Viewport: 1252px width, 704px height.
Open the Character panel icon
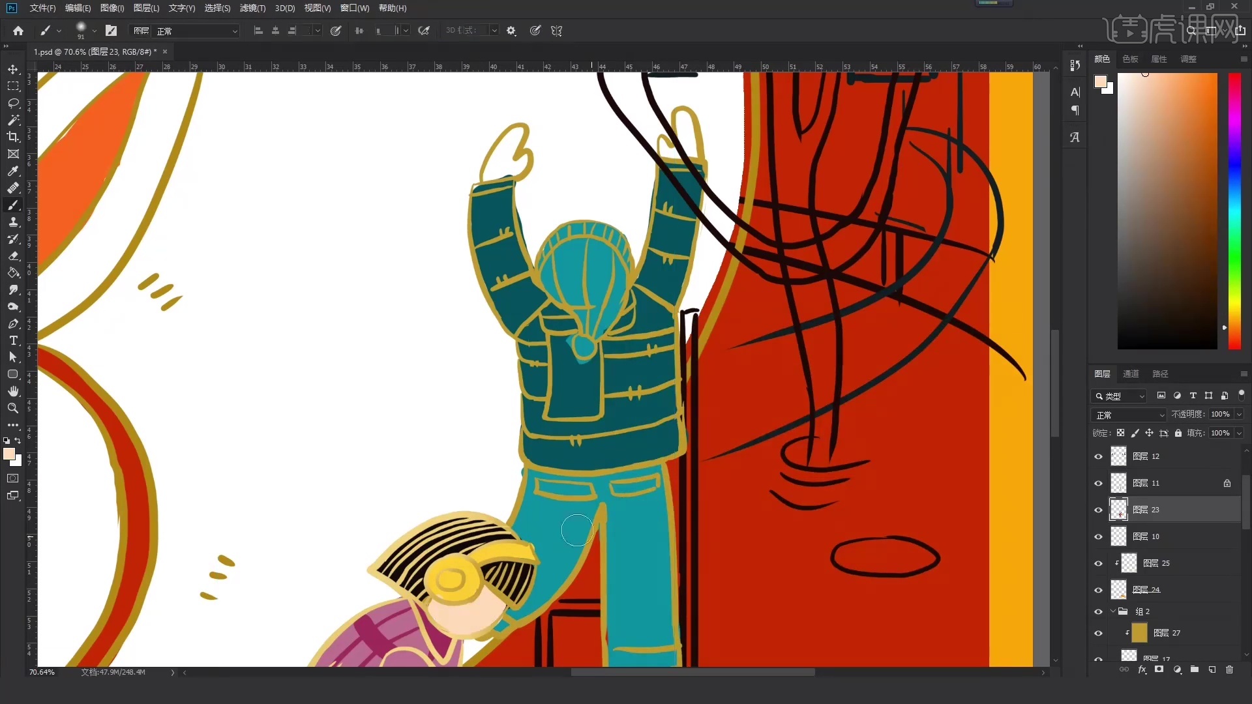(x=1075, y=92)
